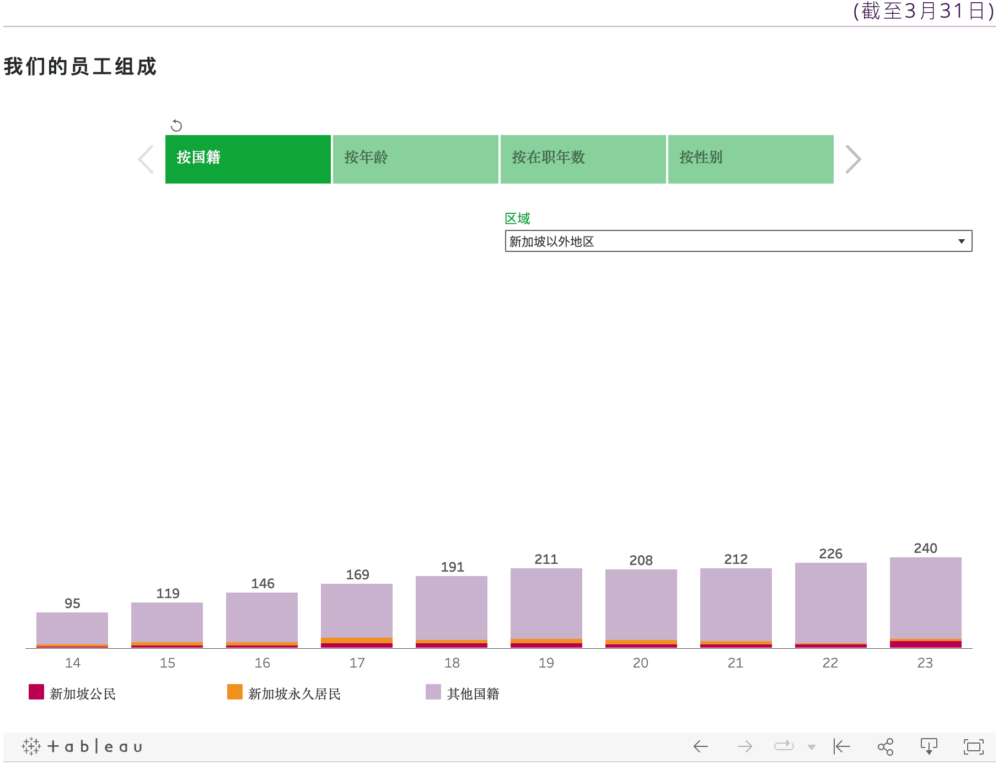Screen dimensions: 998x764
Task: Click the bar for year 15
Action: coord(167,625)
